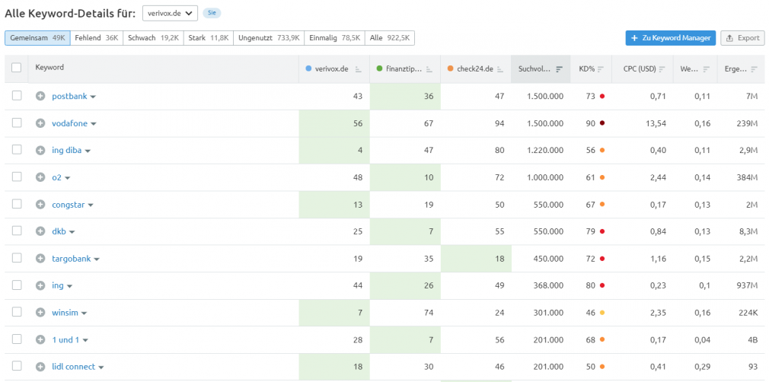Switch to the Alle 922,5K tab
This screenshot has height=382, width=769.
390,38
